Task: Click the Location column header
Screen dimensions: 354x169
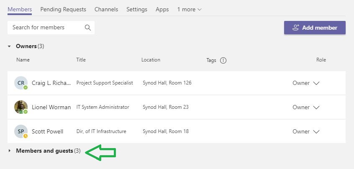Action: click(x=151, y=60)
